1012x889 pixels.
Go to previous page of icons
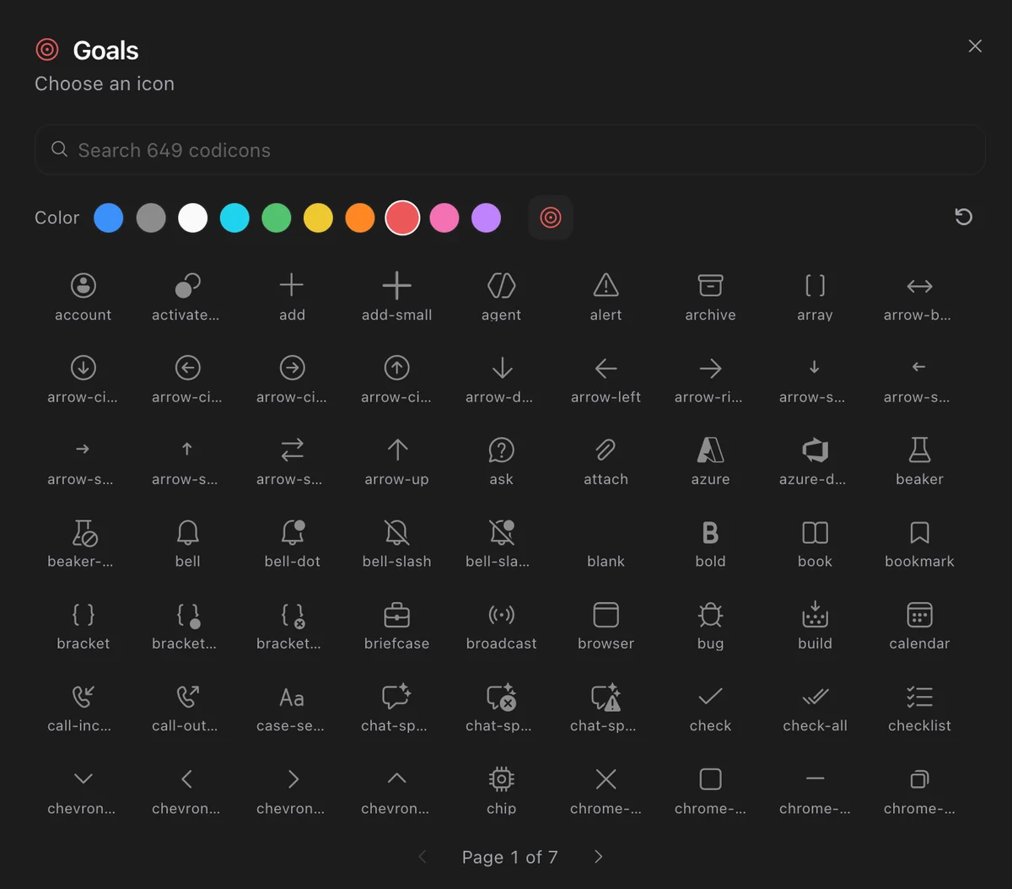(x=423, y=857)
